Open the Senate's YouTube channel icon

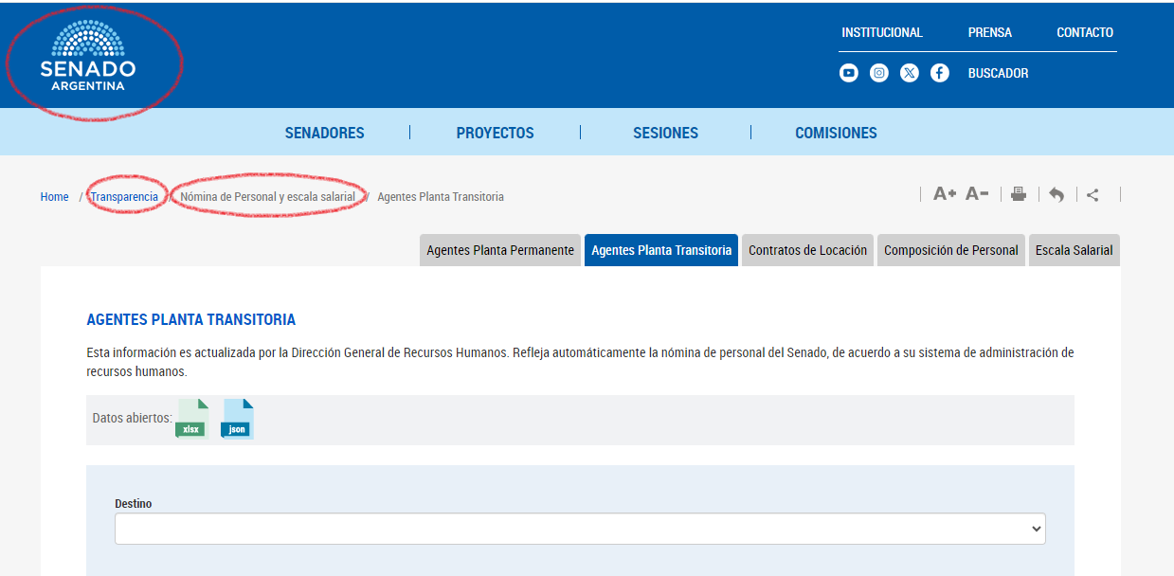(x=849, y=73)
